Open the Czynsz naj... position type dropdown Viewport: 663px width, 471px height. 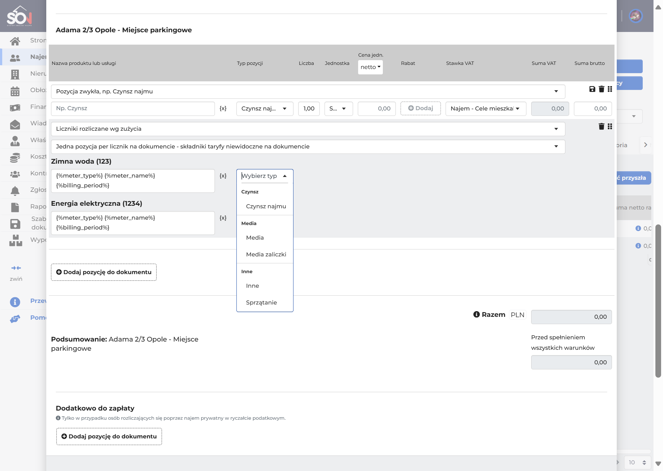[265, 109]
